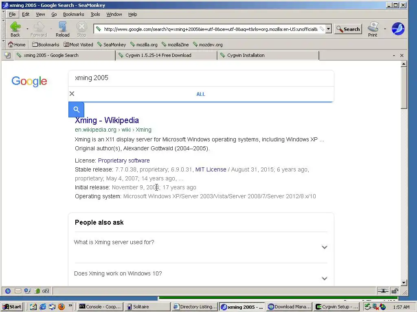Click the vertical scrollbar up arrow

coord(404,64)
